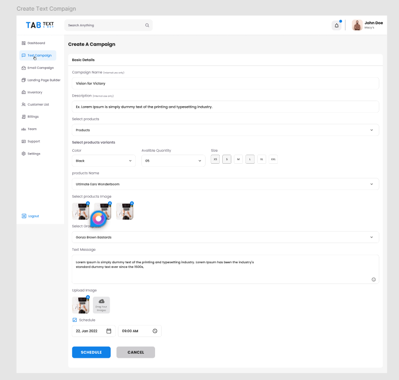
Task: Go to Inventory page
Action: coord(35,92)
